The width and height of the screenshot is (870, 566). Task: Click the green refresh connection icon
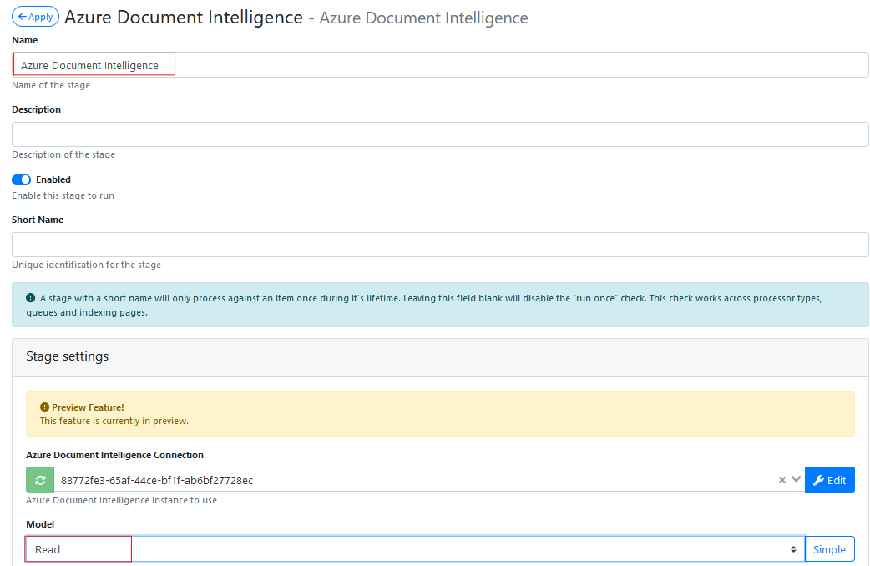(x=39, y=480)
